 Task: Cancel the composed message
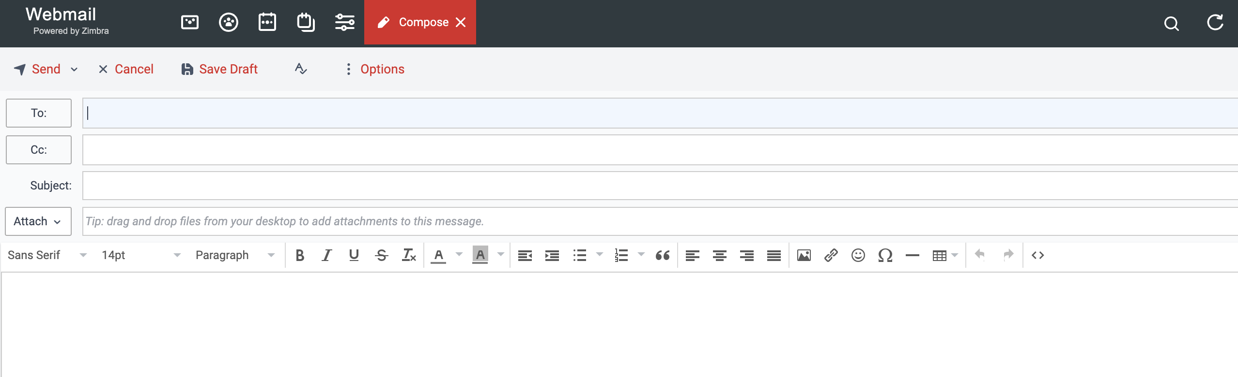(126, 69)
